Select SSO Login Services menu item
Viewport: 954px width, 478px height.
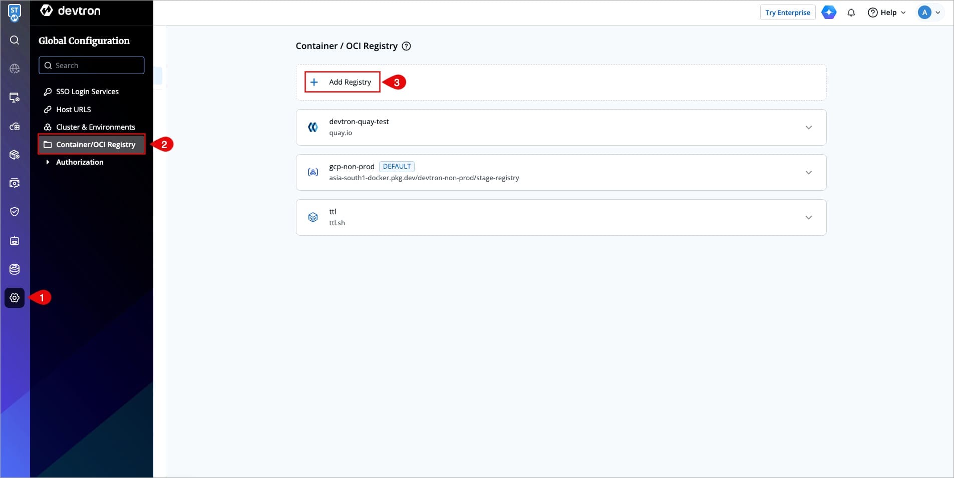(87, 92)
